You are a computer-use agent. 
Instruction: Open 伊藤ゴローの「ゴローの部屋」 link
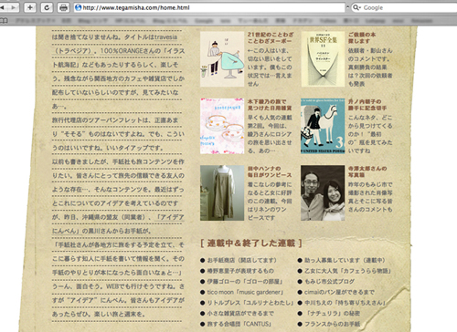click(245, 282)
